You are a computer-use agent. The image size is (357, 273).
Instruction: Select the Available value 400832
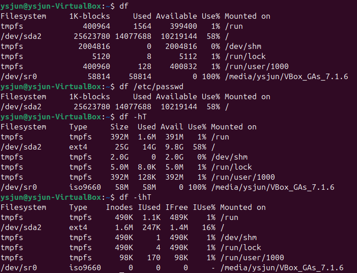tap(184, 67)
